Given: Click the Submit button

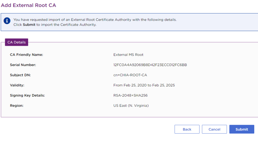Looking at the screenshot, I should pos(242,129).
